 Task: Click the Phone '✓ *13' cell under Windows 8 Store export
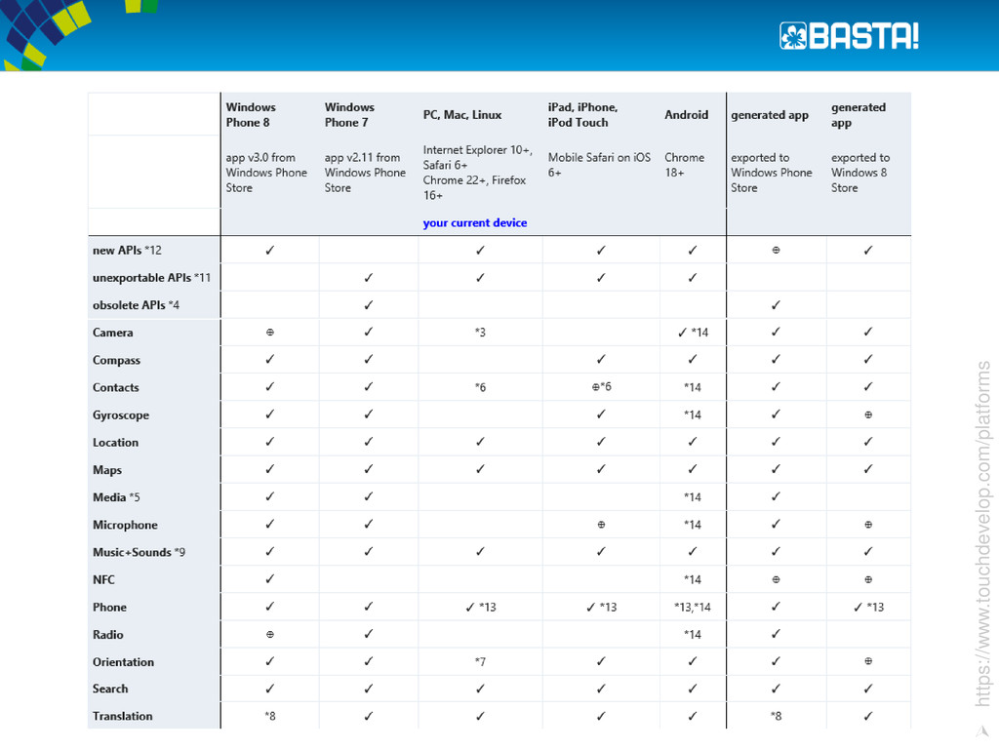tap(868, 607)
